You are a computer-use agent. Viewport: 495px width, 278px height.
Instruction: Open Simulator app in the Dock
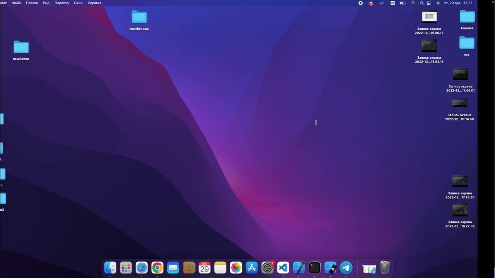coord(330,267)
